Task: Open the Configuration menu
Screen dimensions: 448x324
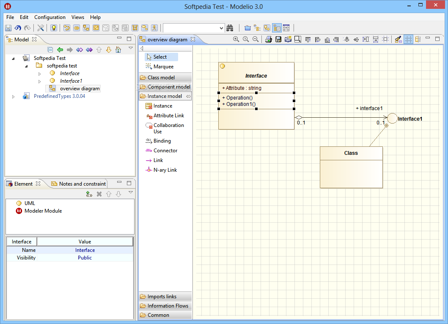Action: click(x=50, y=17)
